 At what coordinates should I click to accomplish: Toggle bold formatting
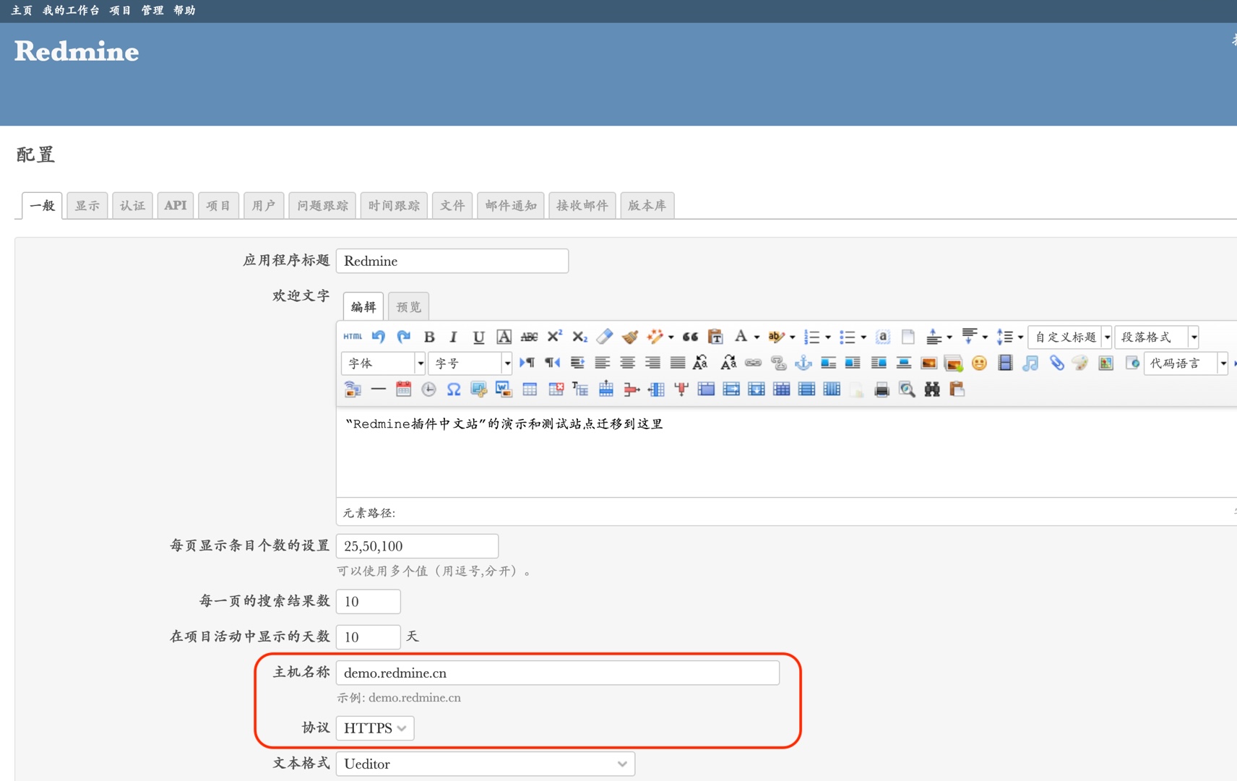tap(429, 337)
